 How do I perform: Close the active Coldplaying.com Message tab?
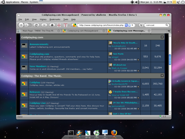(149, 31)
